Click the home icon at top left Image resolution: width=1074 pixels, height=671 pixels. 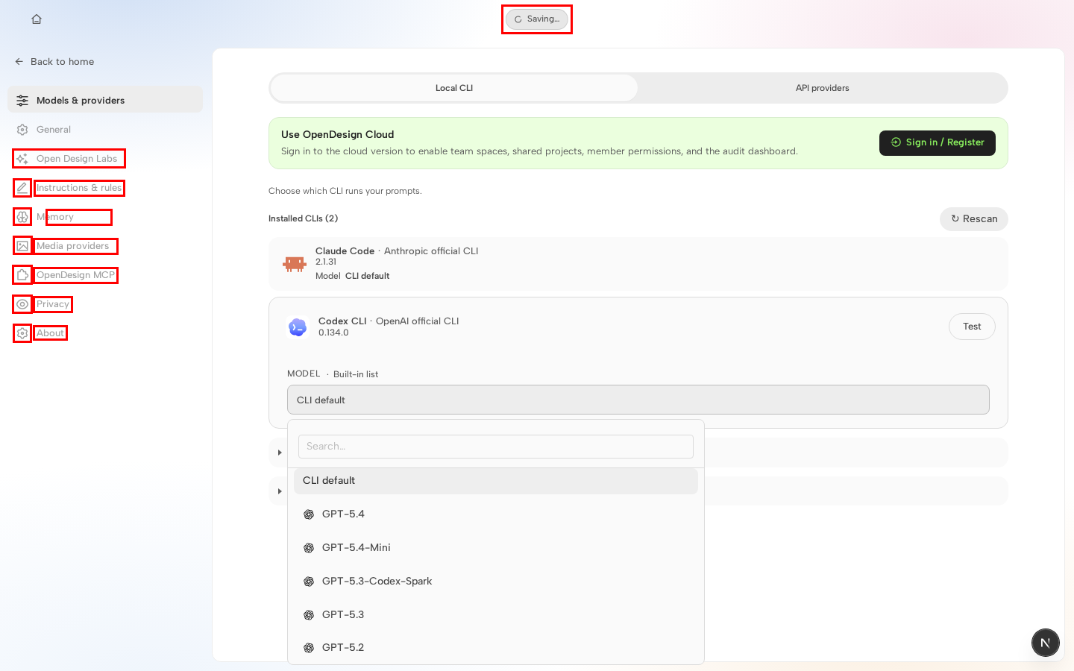37,19
